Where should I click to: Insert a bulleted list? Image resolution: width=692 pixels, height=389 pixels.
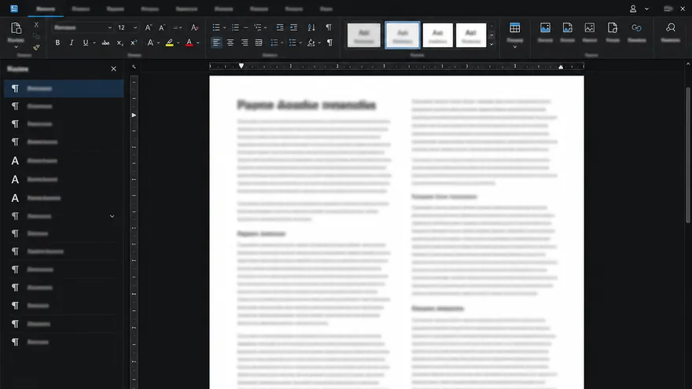[x=215, y=28]
